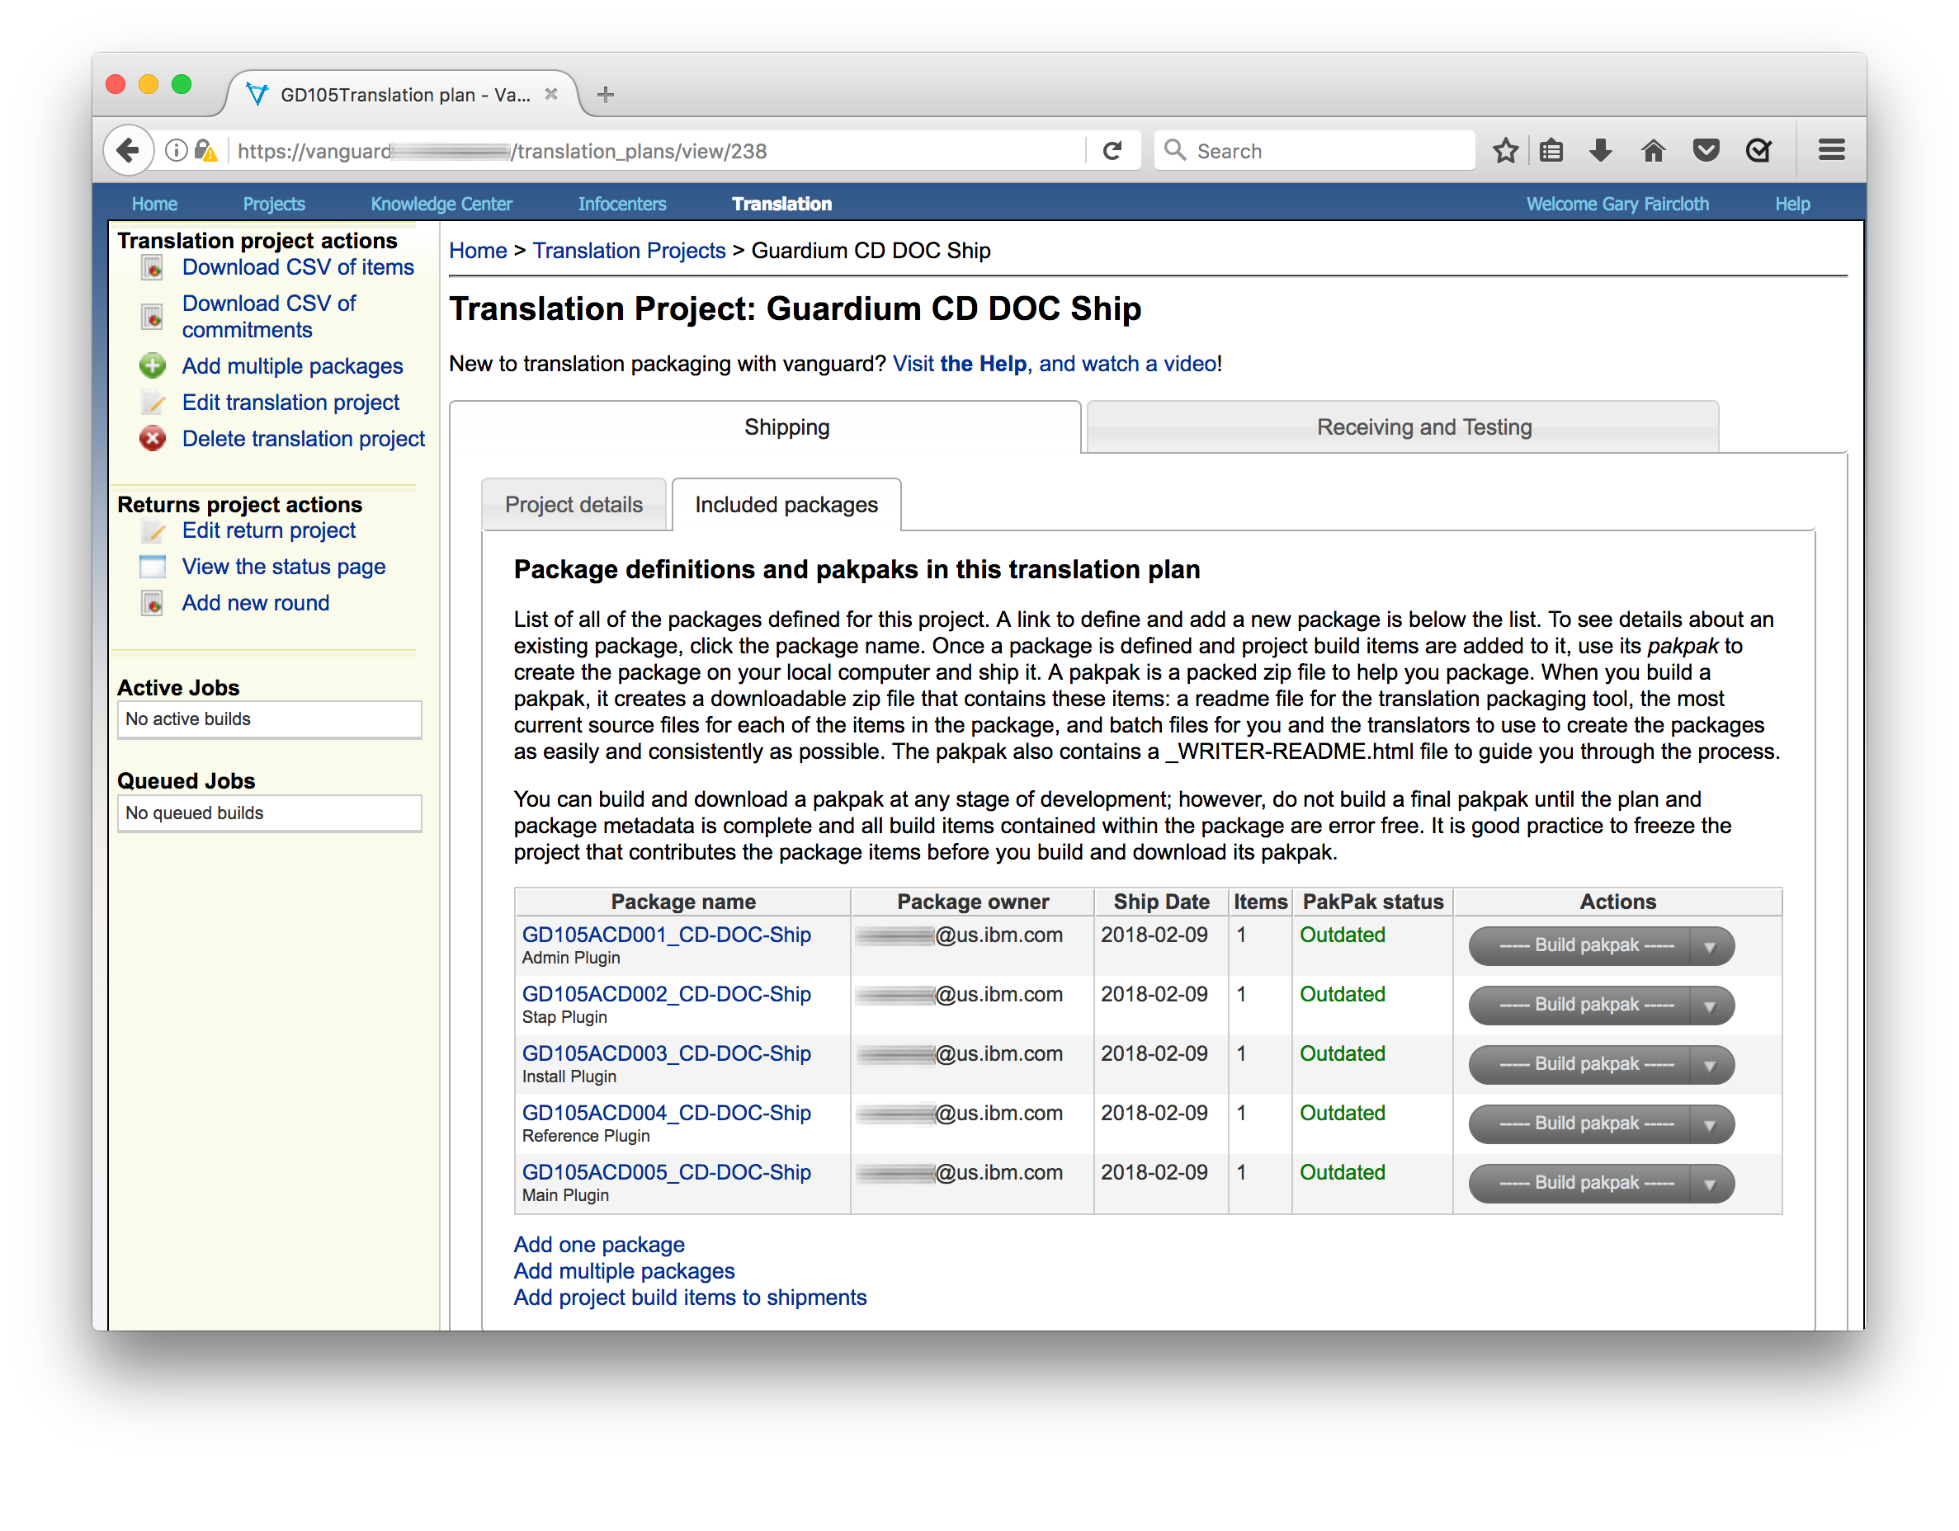Viewport: 1959px width, 1531px height.
Task: Open Knowledge Center in the navigation bar
Action: pyautogui.click(x=441, y=204)
